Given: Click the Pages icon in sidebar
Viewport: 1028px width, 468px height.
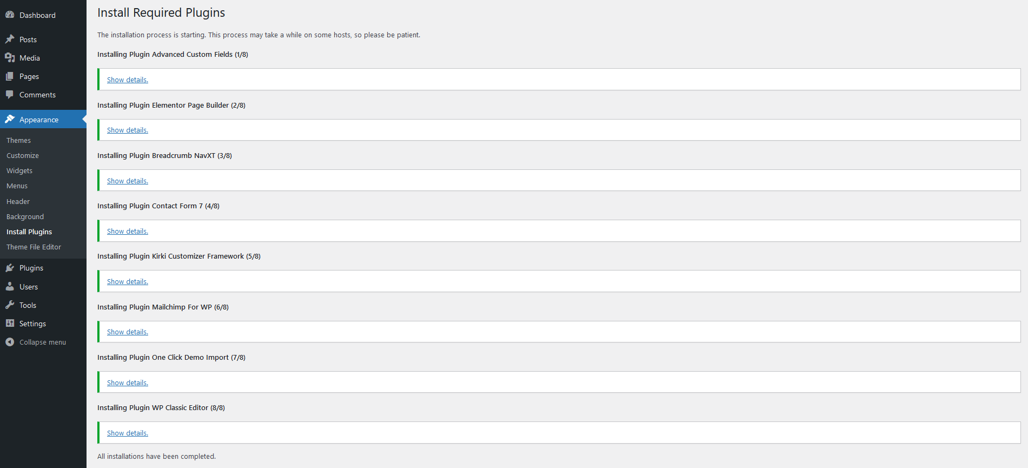Looking at the screenshot, I should click(x=10, y=76).
